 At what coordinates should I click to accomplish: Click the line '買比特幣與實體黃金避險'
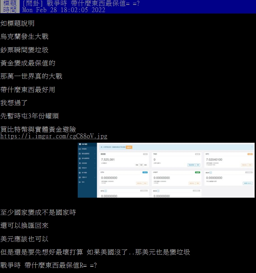pyautogui.click(x=38, y=129)
